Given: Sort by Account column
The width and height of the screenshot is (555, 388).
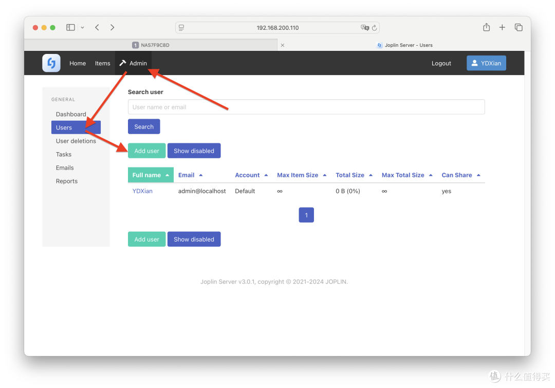Looking at the screenshot, I should (251, 175).
